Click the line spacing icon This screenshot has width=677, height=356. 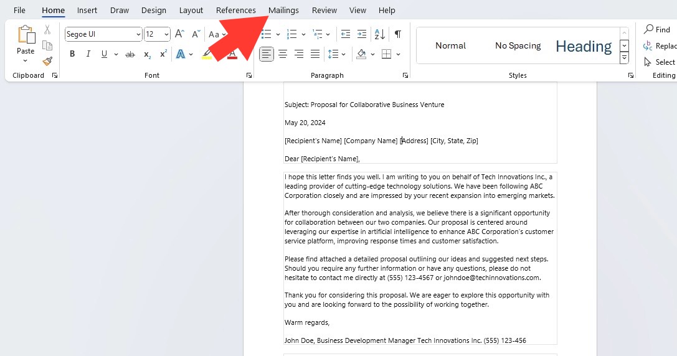pos(333,54)
